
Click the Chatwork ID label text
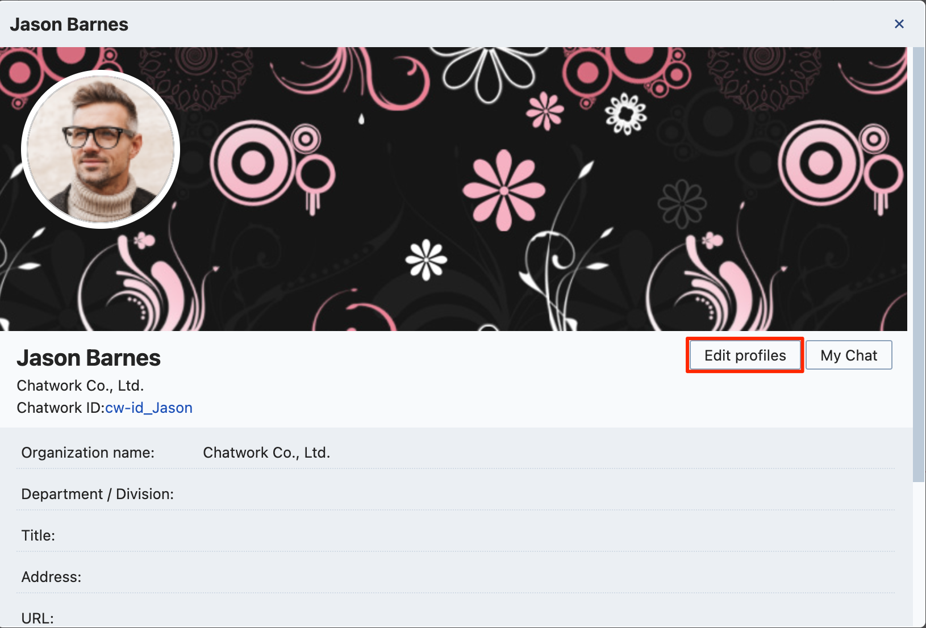coord(59,408)
